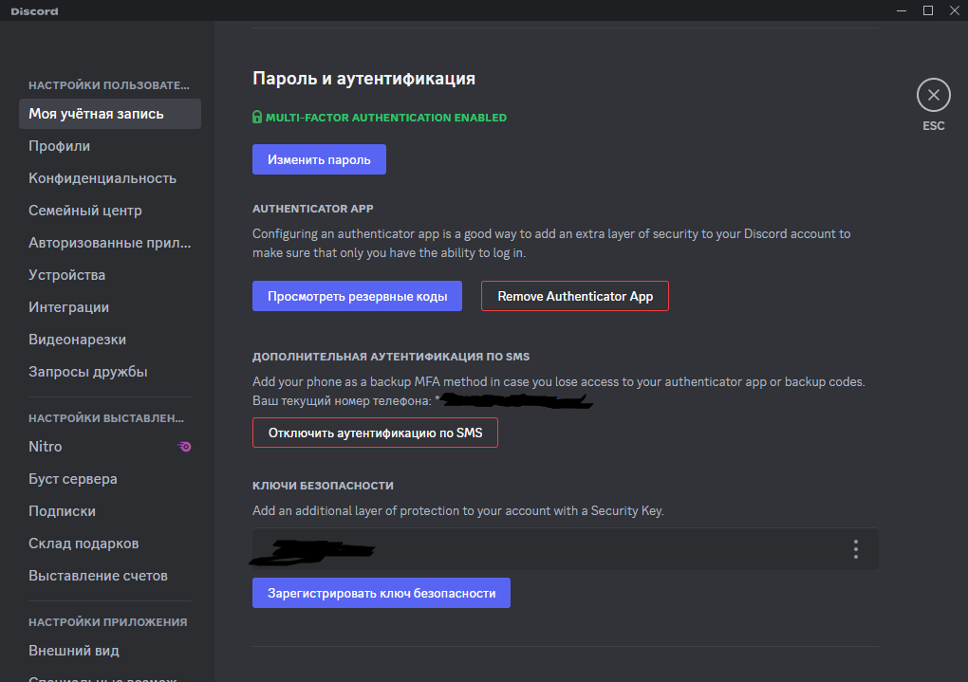
Task: Open security key three-dot options menu
Action: click(855, 549)
